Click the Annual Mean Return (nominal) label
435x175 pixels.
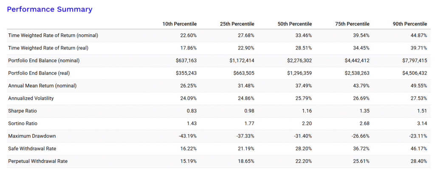point(42,85)
